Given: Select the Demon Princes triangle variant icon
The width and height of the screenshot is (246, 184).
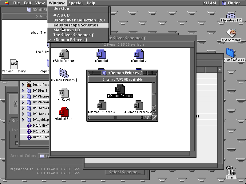Looking at the screenshot, I should click(x=101, y=105).
